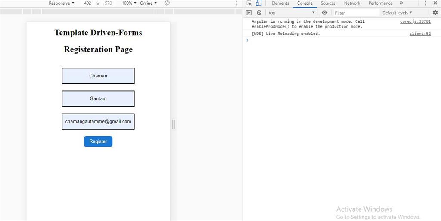
Task: Open the console settings gear
Action: click(435, 12)
